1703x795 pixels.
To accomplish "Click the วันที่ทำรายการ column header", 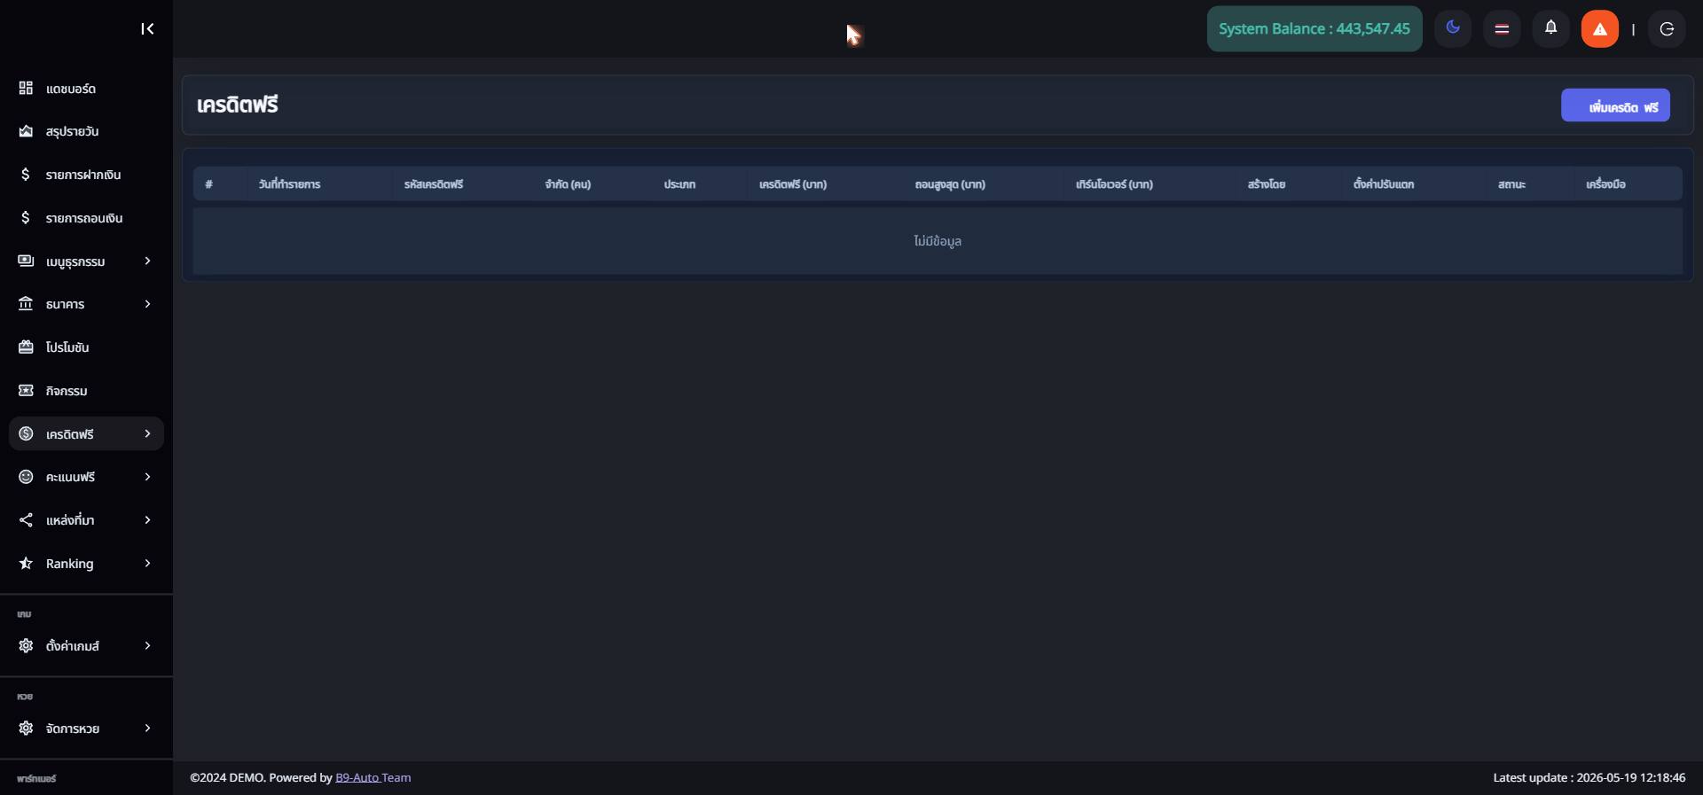I will point(289,184).
